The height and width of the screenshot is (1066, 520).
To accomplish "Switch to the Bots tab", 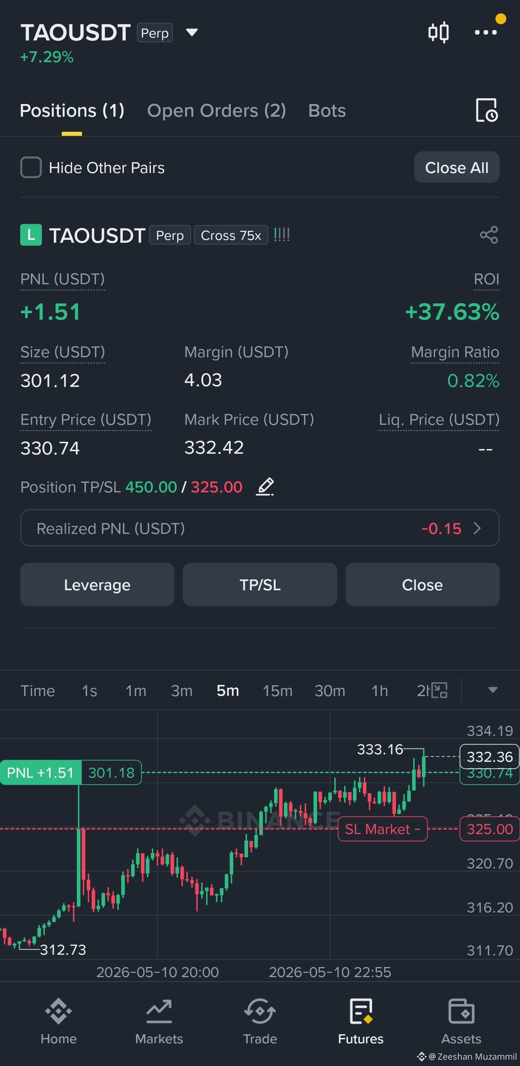I will [x=327, y=111].
